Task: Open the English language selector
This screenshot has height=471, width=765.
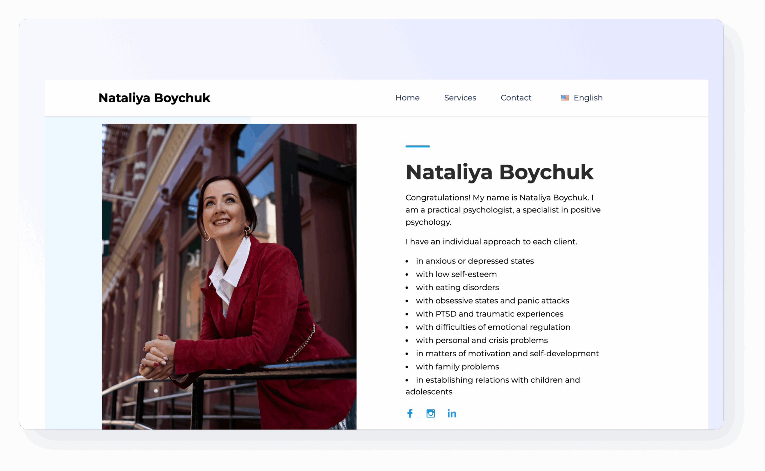Action: click(x=588, y=98)
